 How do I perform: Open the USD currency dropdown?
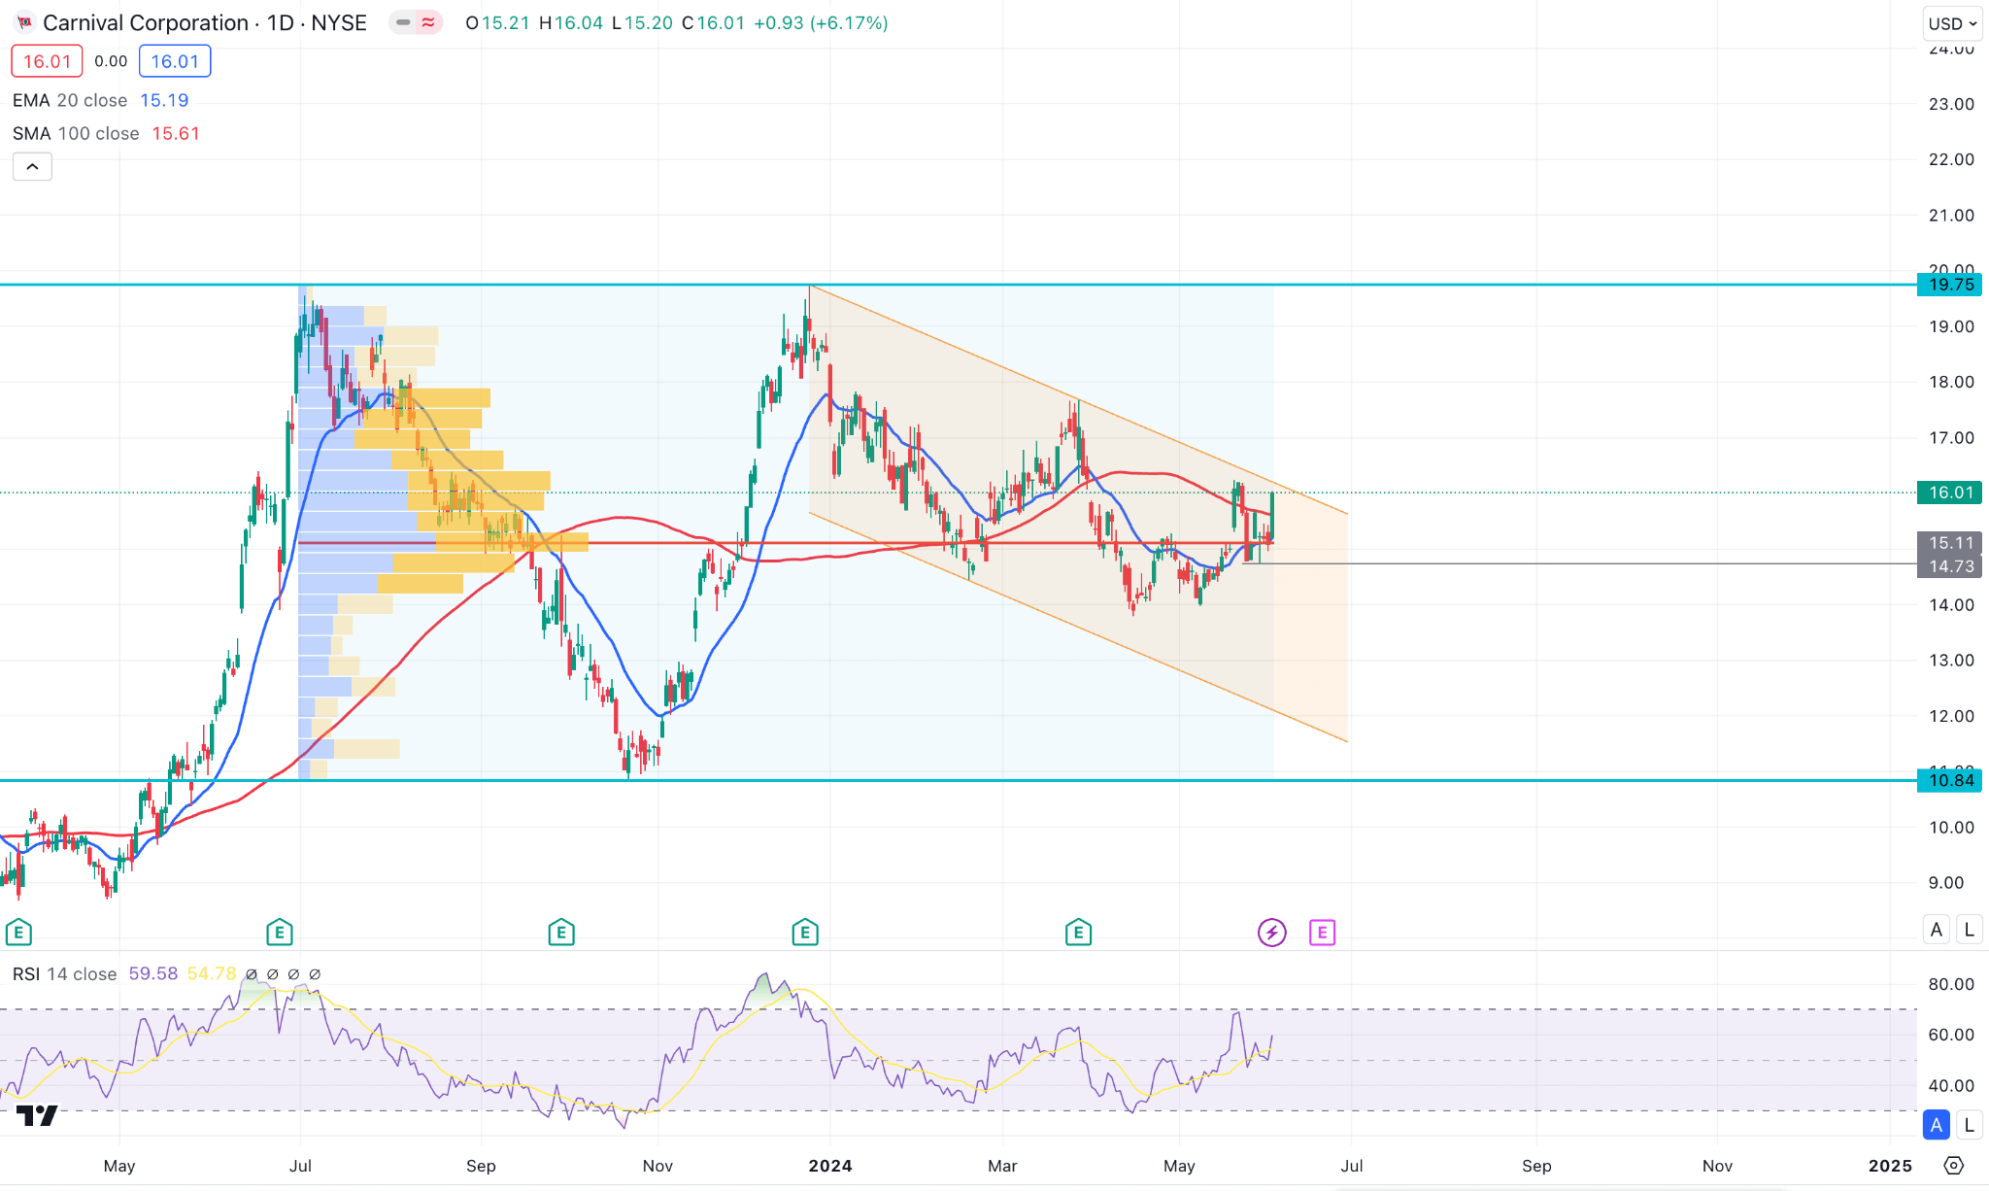click(x=1952, y=23)
